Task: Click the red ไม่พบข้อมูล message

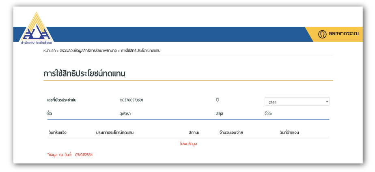Action: (188, 144)
